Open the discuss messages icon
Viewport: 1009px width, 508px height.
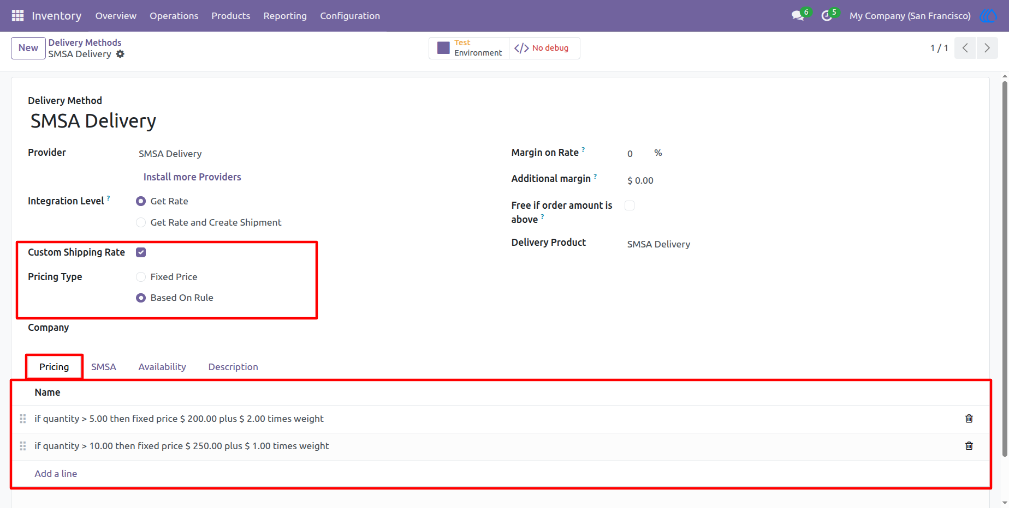798,16
